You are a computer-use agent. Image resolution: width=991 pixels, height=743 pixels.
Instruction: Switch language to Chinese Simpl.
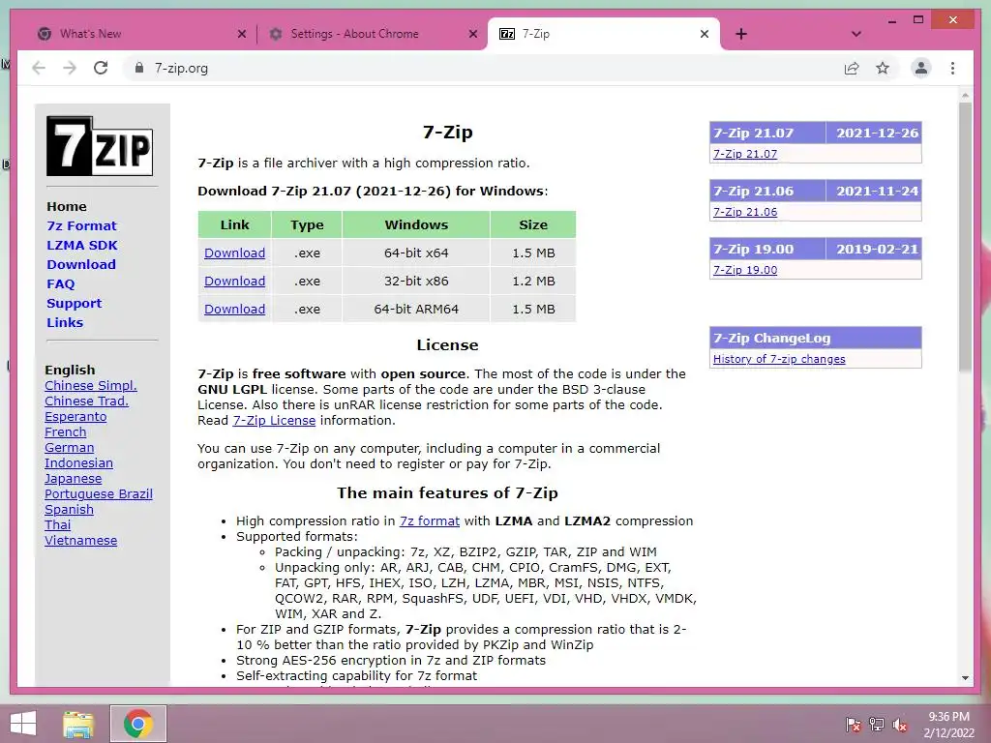[x=90, y=386]
